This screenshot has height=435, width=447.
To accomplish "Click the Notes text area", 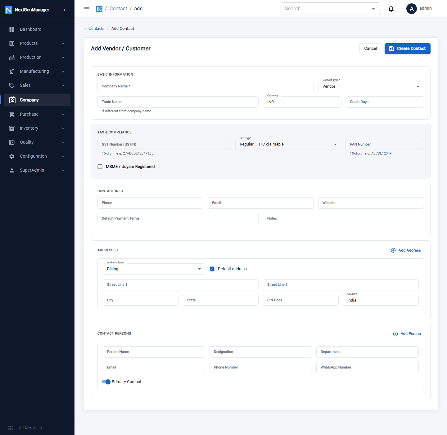I will (343, 221).
